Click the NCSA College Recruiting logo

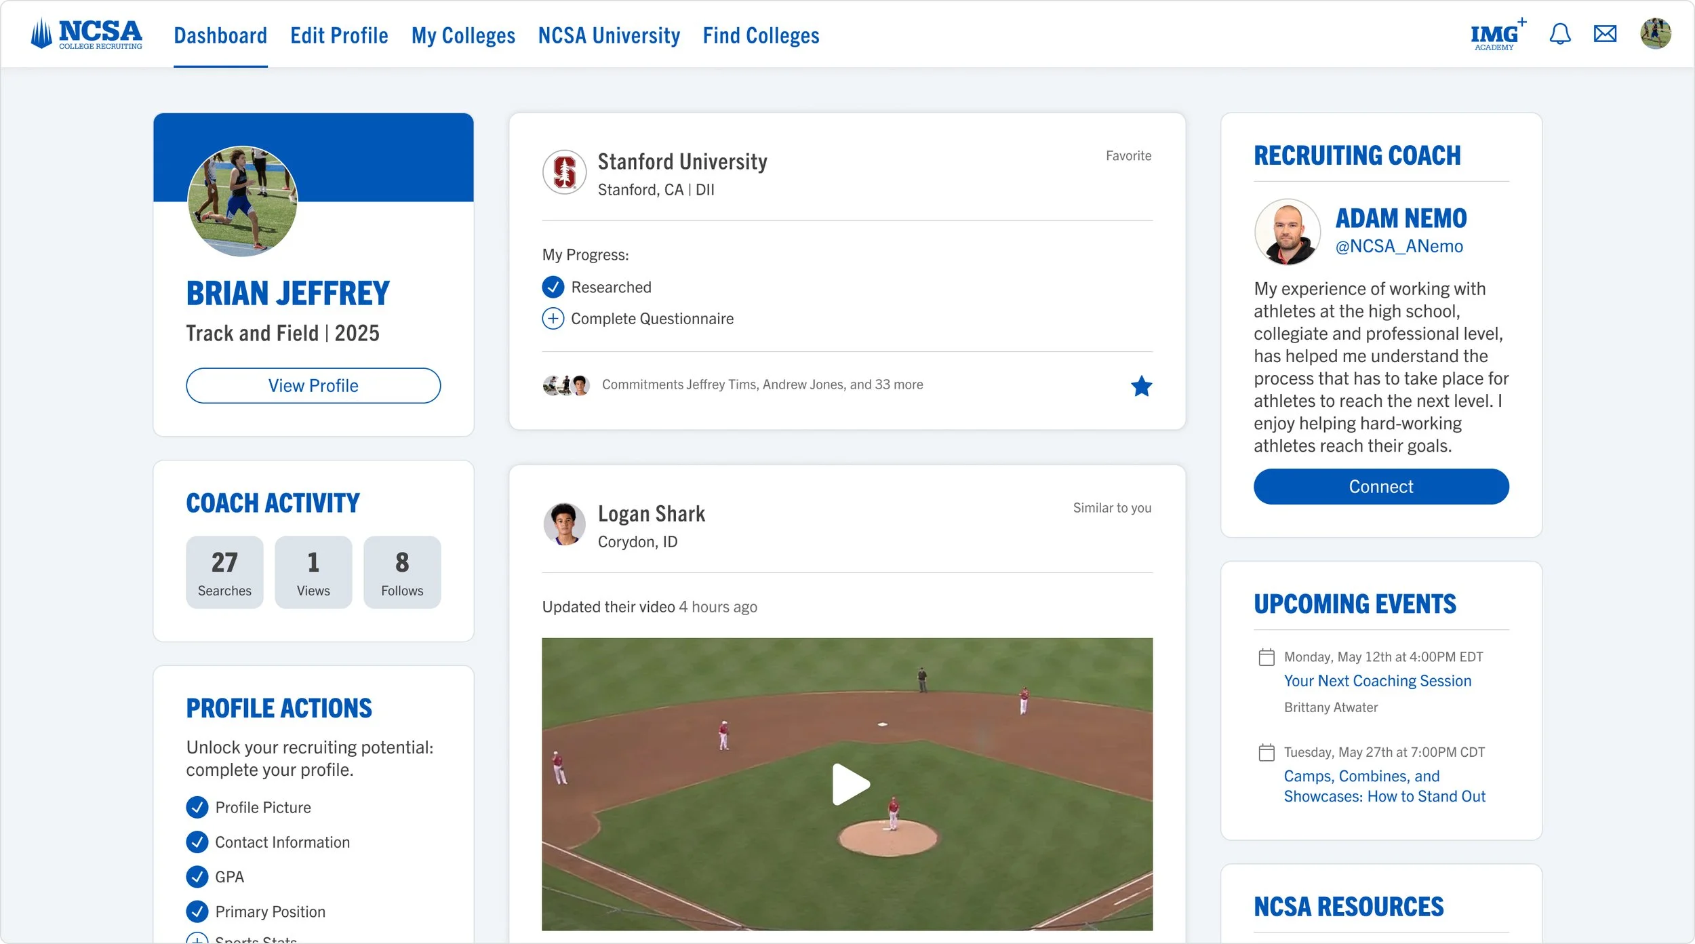87,34
